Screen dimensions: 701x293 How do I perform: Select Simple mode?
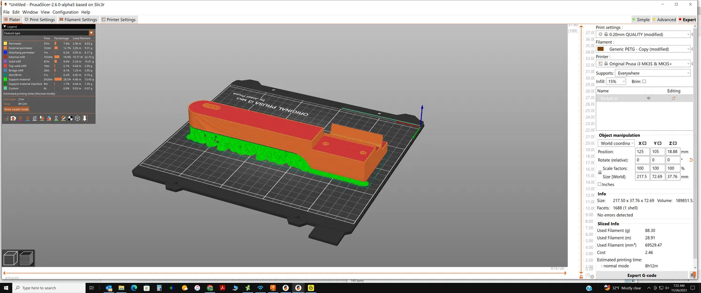pos(641,20)
